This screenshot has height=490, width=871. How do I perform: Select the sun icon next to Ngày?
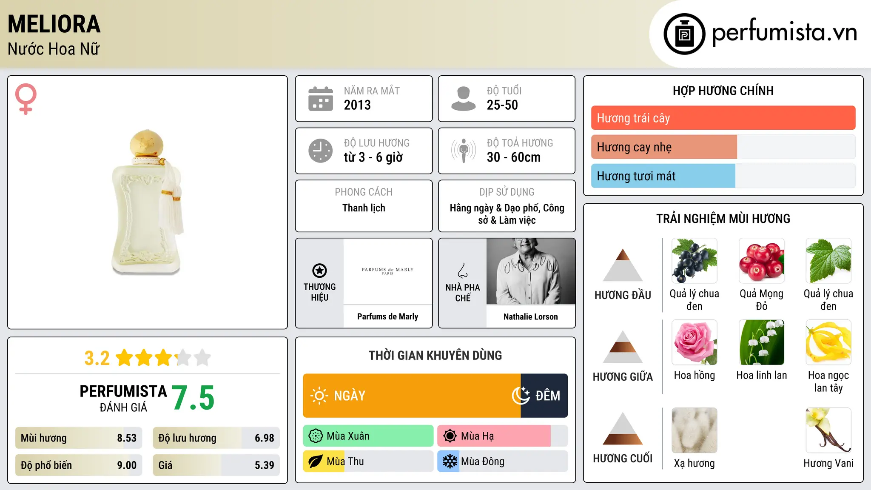pyautogui.click(x=319, y=396)
